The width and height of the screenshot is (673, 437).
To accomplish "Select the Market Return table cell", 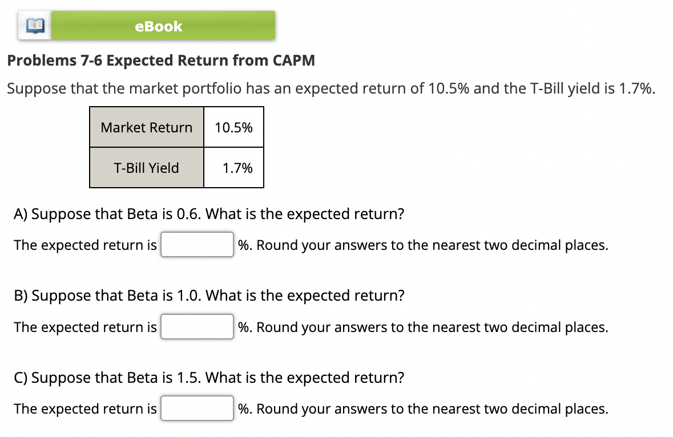I will (146, 127).
